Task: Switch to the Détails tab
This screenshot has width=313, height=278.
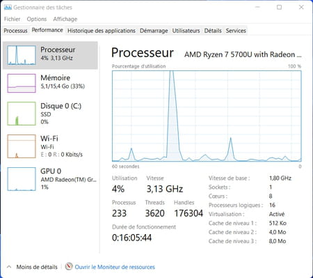Action: click(213, 31)
